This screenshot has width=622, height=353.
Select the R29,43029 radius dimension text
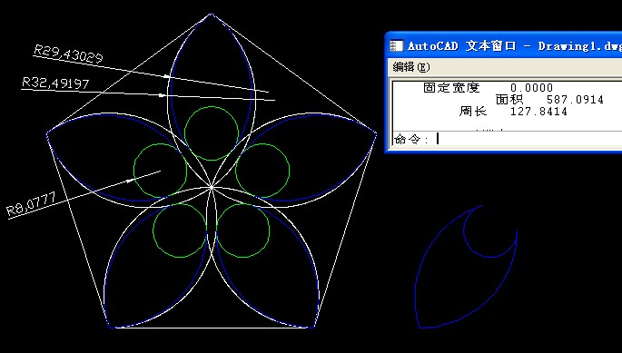pos(69,54)
